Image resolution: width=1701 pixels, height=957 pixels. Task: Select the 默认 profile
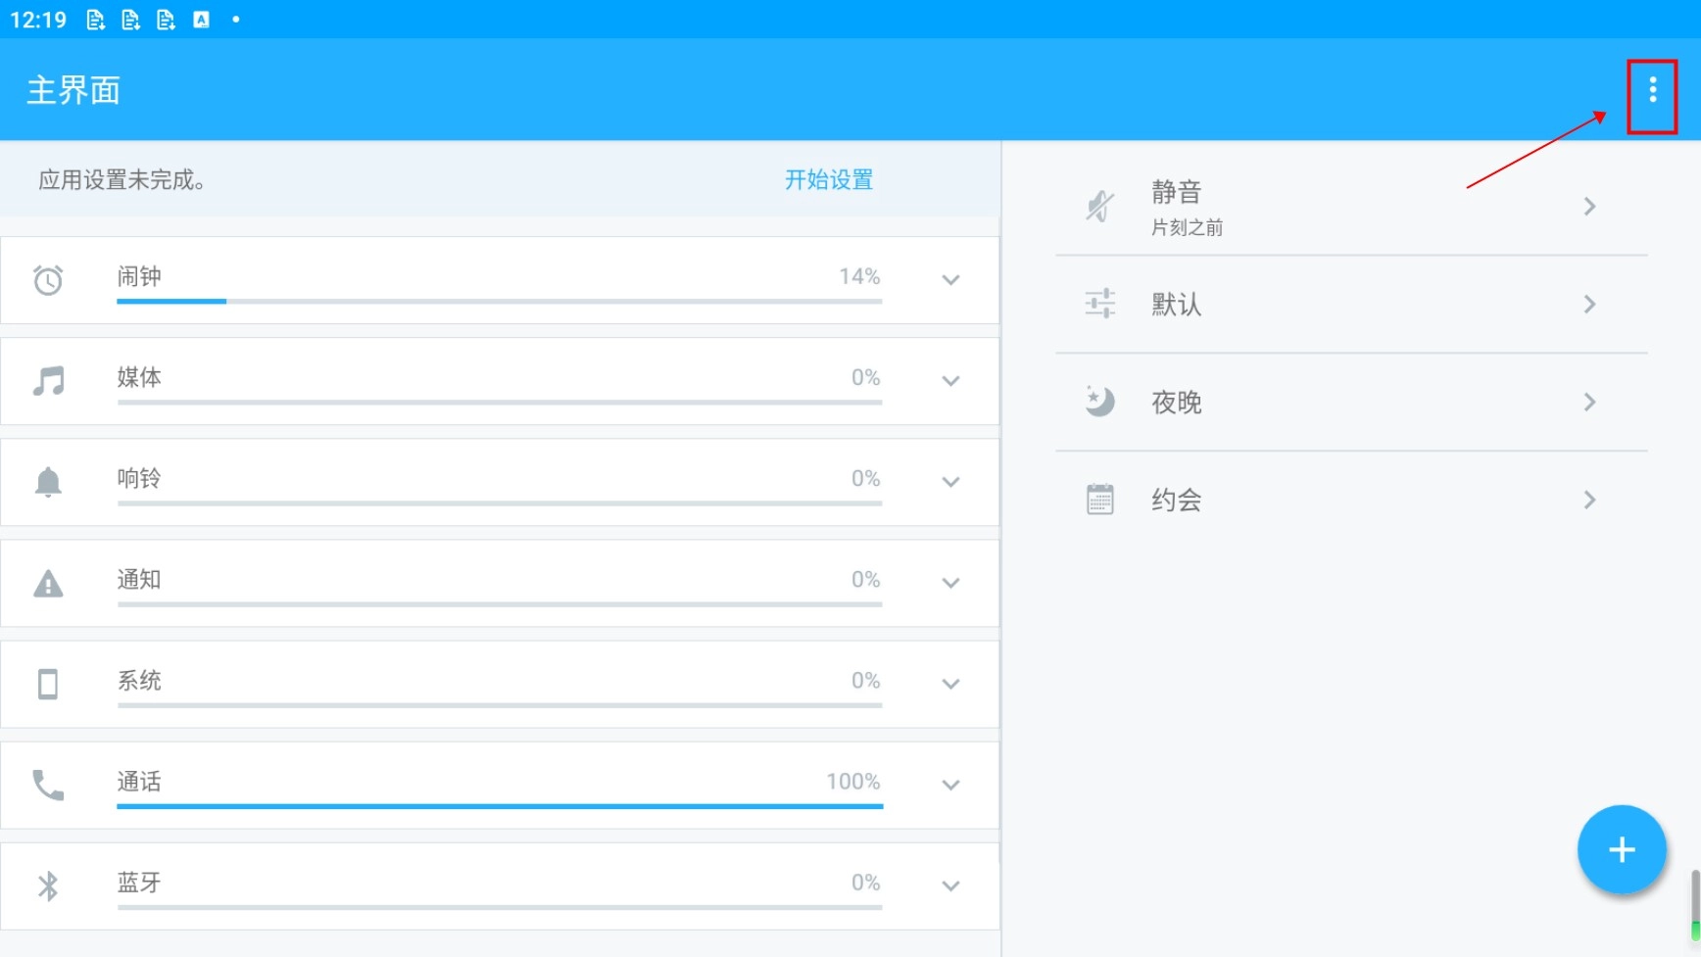pyautogui.click(x=1350, y=305)
